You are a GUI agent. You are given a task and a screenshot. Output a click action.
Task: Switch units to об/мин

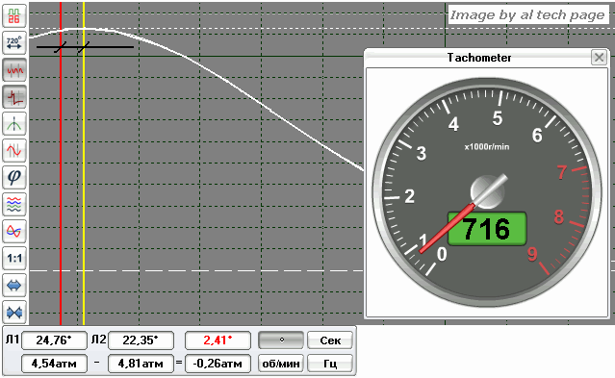point(281,364)
